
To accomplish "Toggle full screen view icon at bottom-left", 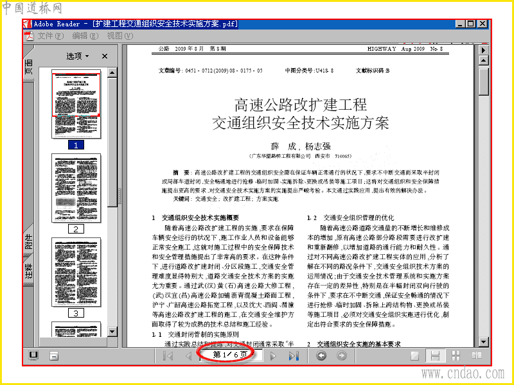I will [33, 355].
